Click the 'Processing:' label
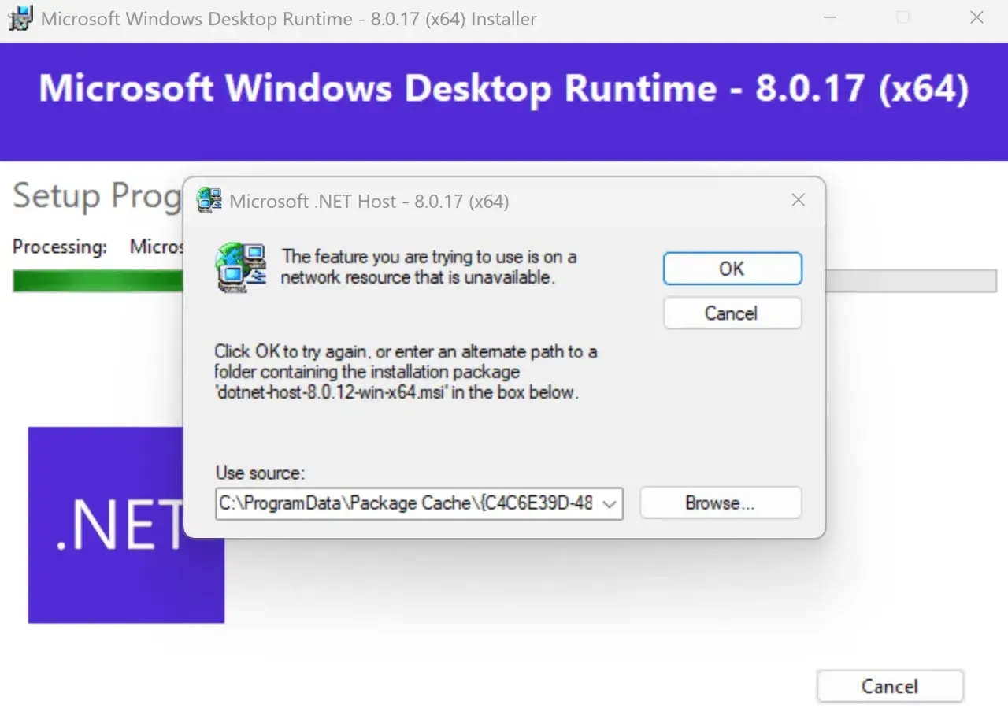This screenshot has width=1008, height=716. click(60, 247)
